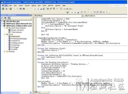Expand the Modules folder in the project tree
Image resolution: width=128 pixels, height=94 pixels.
click(4, 51)
